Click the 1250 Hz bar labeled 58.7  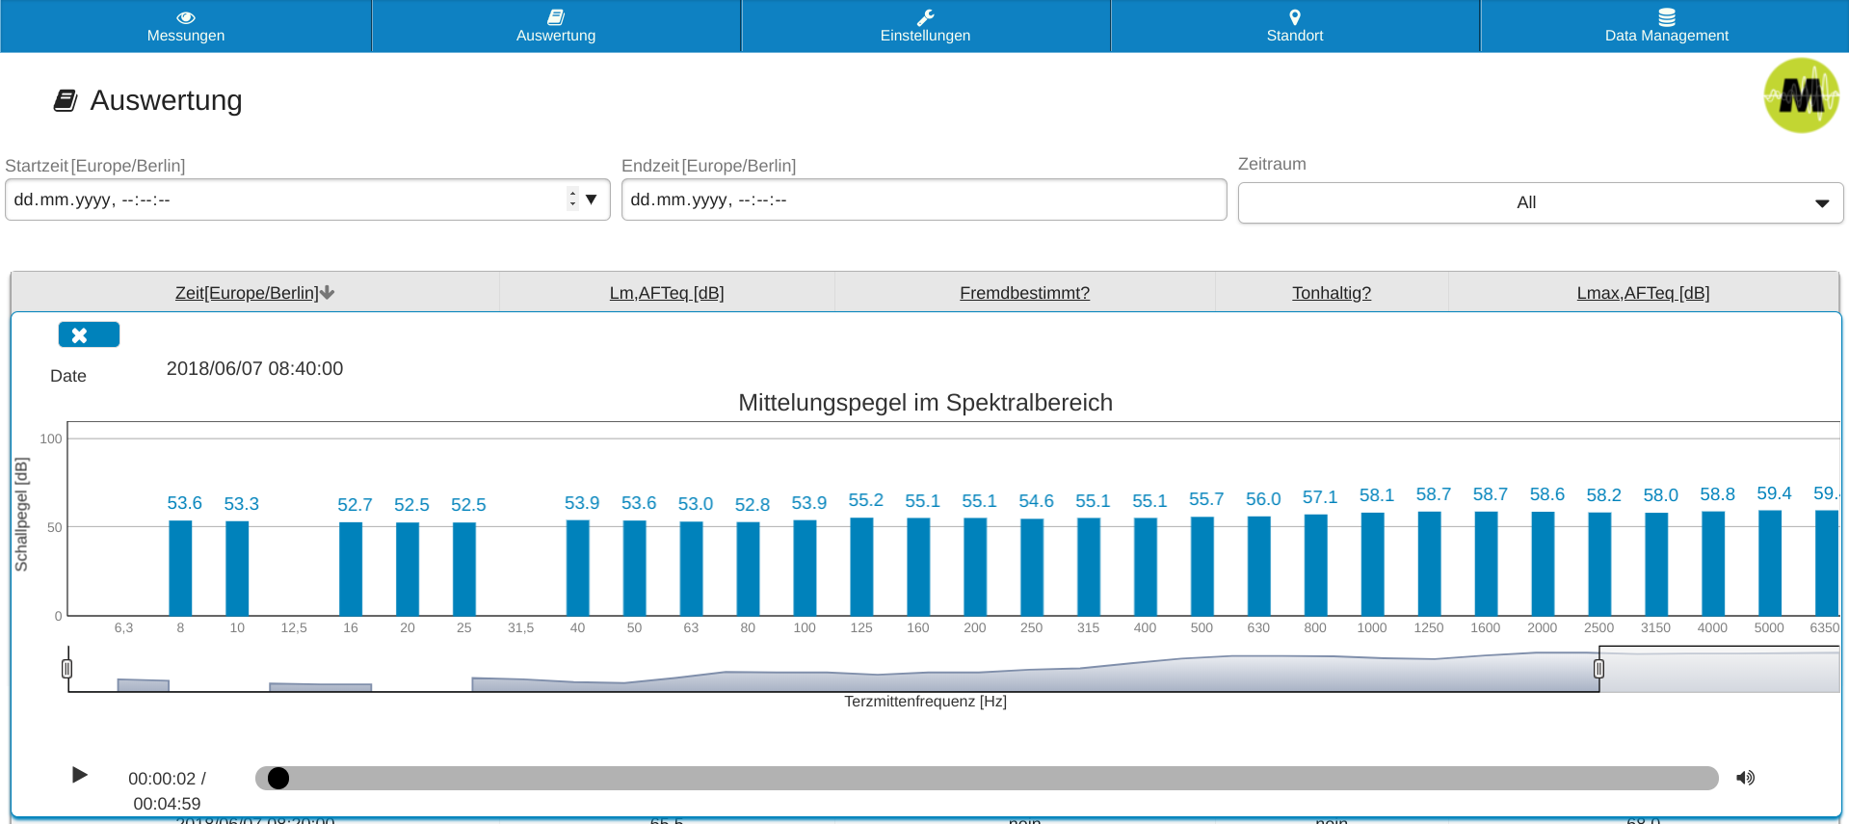point(1430,564)
